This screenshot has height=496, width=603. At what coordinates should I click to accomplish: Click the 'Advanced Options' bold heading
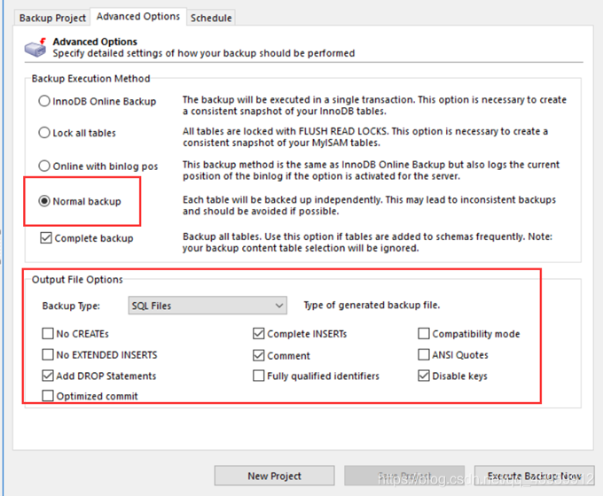coord(95,42)
